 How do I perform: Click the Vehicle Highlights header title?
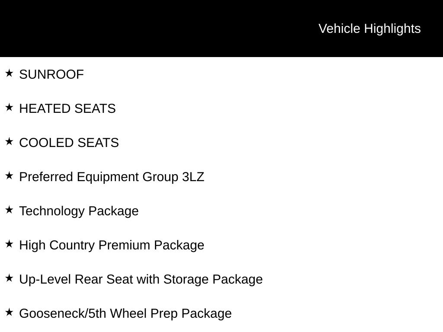pyautogui.click(x=369, y=29)
